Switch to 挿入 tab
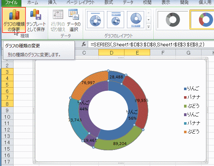The width and height of the screenshot is (214, 166). [52, 2]
